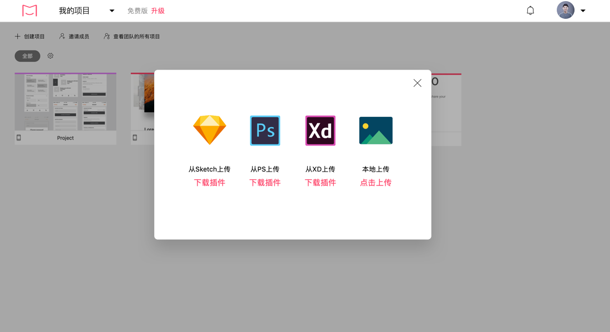The image size is (610, 332).
Task: Open the gear settings next to 全部
Action: pyautogui.click(x=50, y=56)
